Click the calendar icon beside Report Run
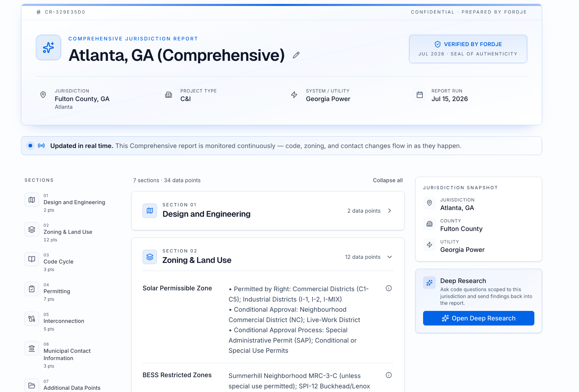The height and width of the screenshot is (392, 579). [419, 95]
